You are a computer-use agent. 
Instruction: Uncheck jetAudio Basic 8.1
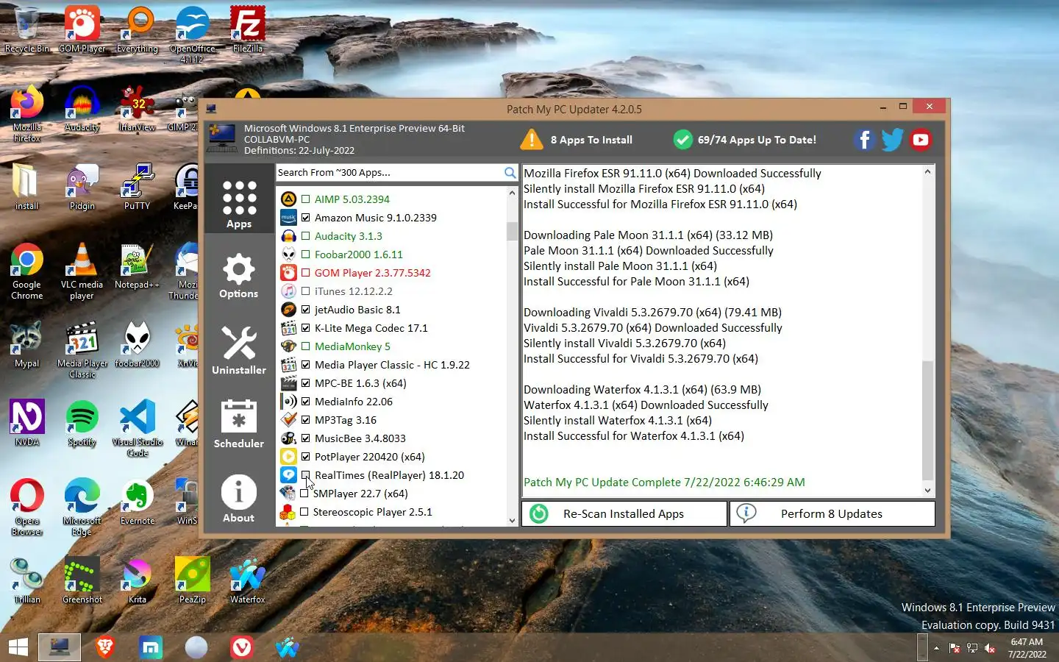pos(305,310)
